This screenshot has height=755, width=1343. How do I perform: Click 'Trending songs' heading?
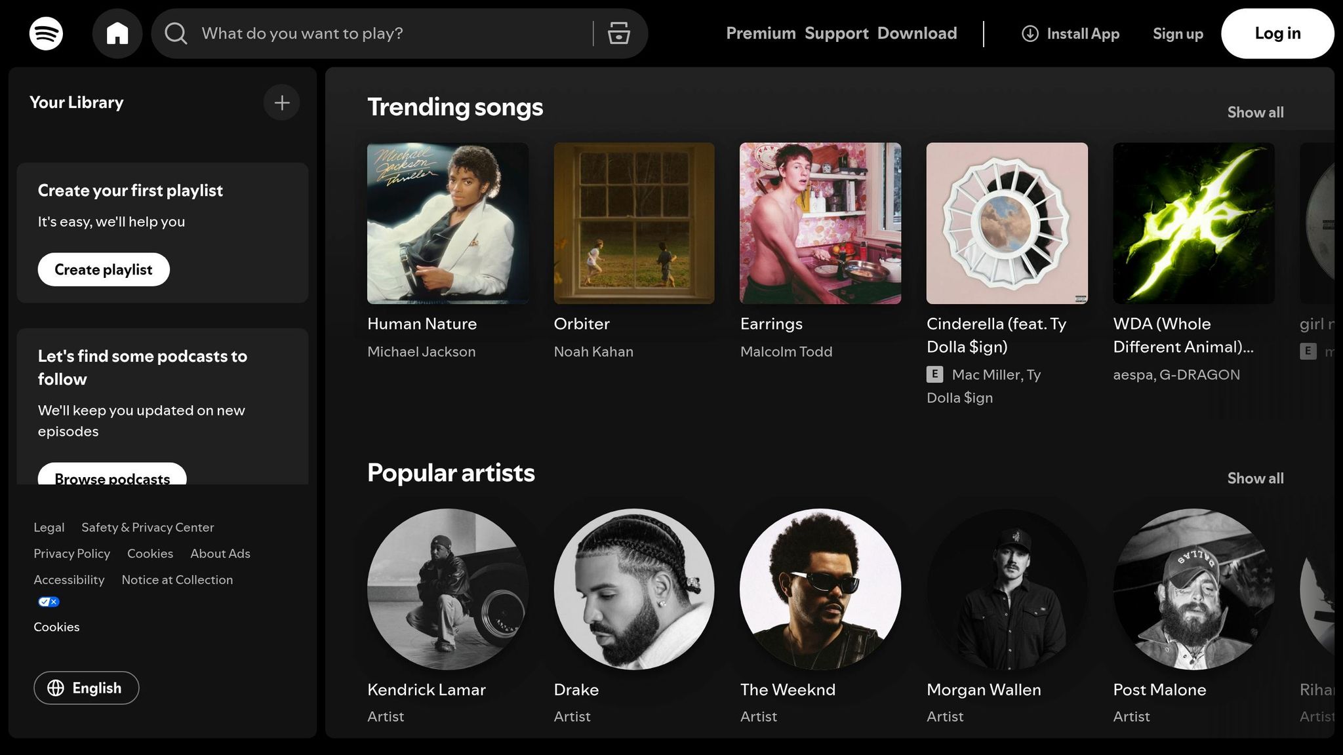(455, 107)
